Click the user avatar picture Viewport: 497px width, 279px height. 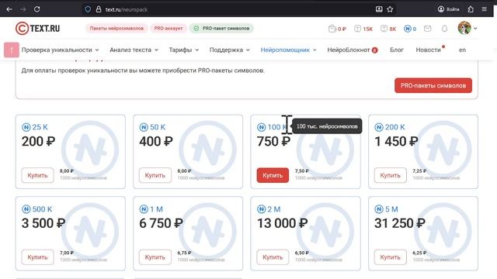pos(464,28)
